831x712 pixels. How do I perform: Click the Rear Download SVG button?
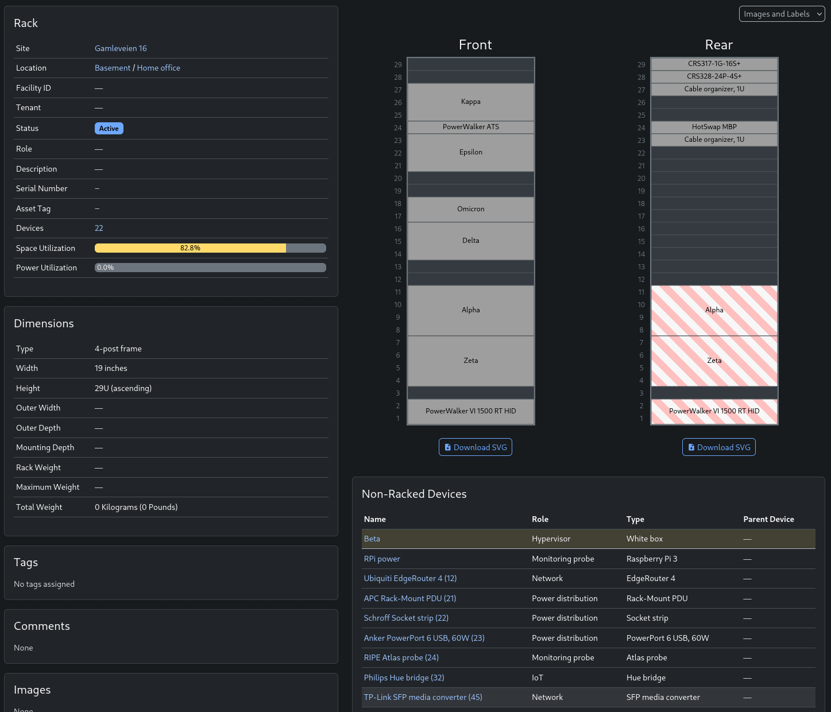(x=718, y=447)
